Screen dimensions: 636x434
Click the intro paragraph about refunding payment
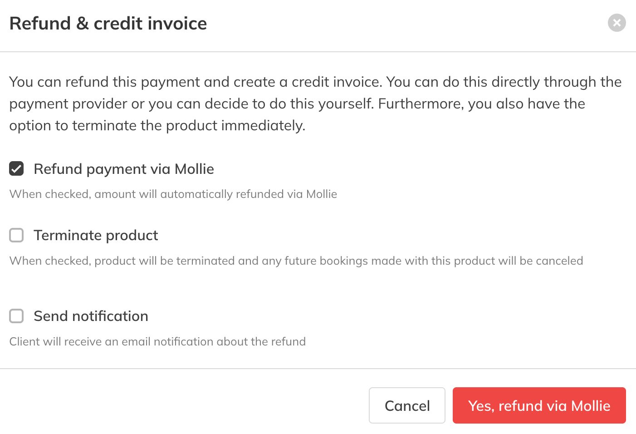[x=315, y=104]
